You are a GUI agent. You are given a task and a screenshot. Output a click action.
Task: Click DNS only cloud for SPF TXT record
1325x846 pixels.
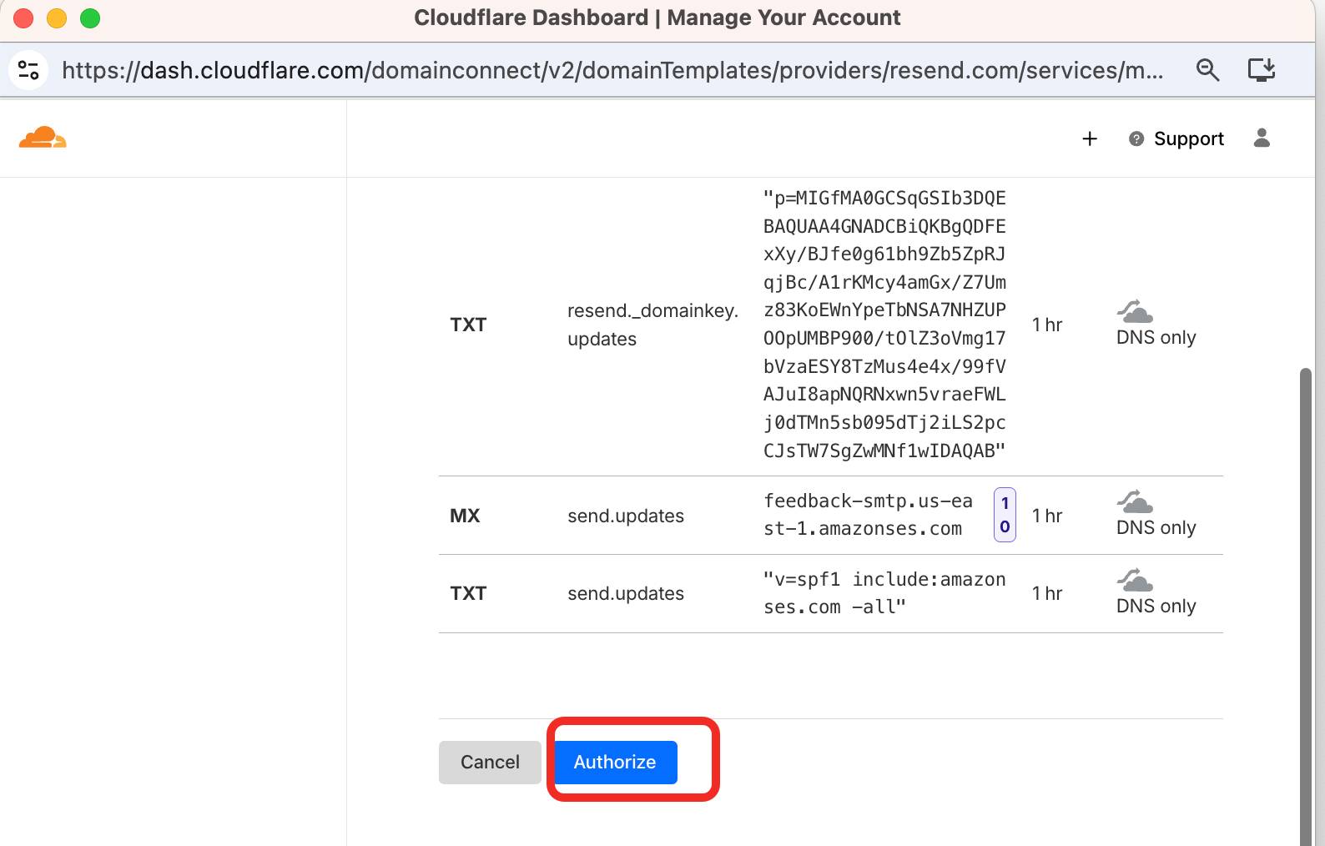pos(1135,580)
